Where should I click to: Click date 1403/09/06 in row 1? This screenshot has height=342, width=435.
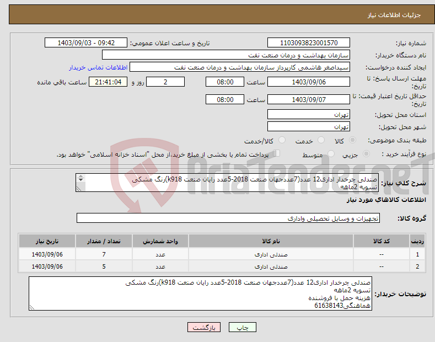click(x=47, y=254)
